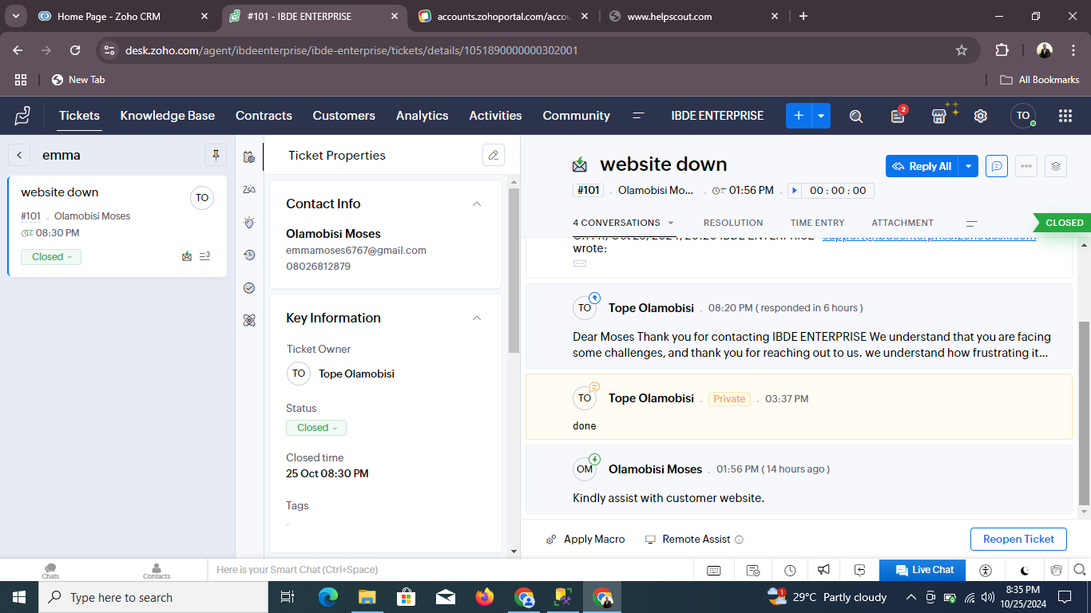Open the lightbulb suggestions sidebar icon
Image resolution: width=1091 pixels, height=613 pixels.
(x=249, y=223)
